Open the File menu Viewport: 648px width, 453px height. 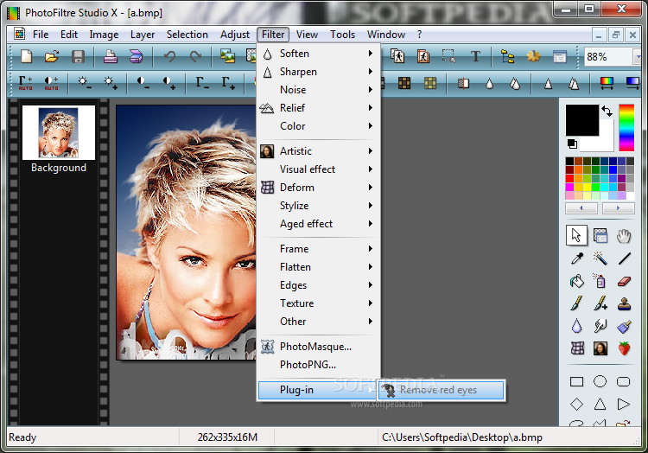click(41, 35)
